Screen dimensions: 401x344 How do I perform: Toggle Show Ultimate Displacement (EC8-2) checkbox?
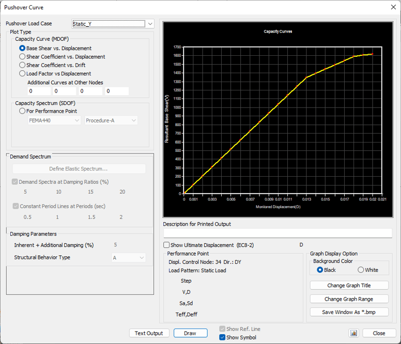pos(166,245)
